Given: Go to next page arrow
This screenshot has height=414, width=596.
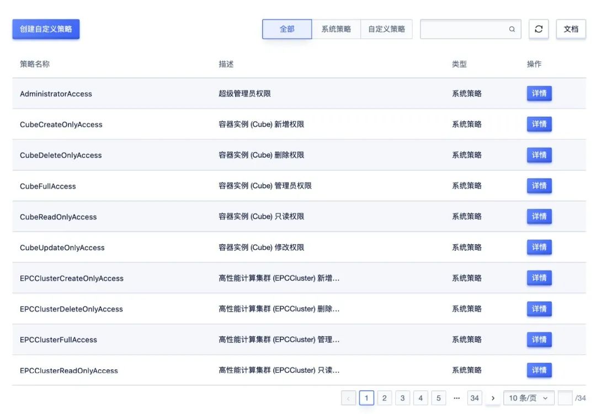Looking at the screenshot, I should click(493, 398).
